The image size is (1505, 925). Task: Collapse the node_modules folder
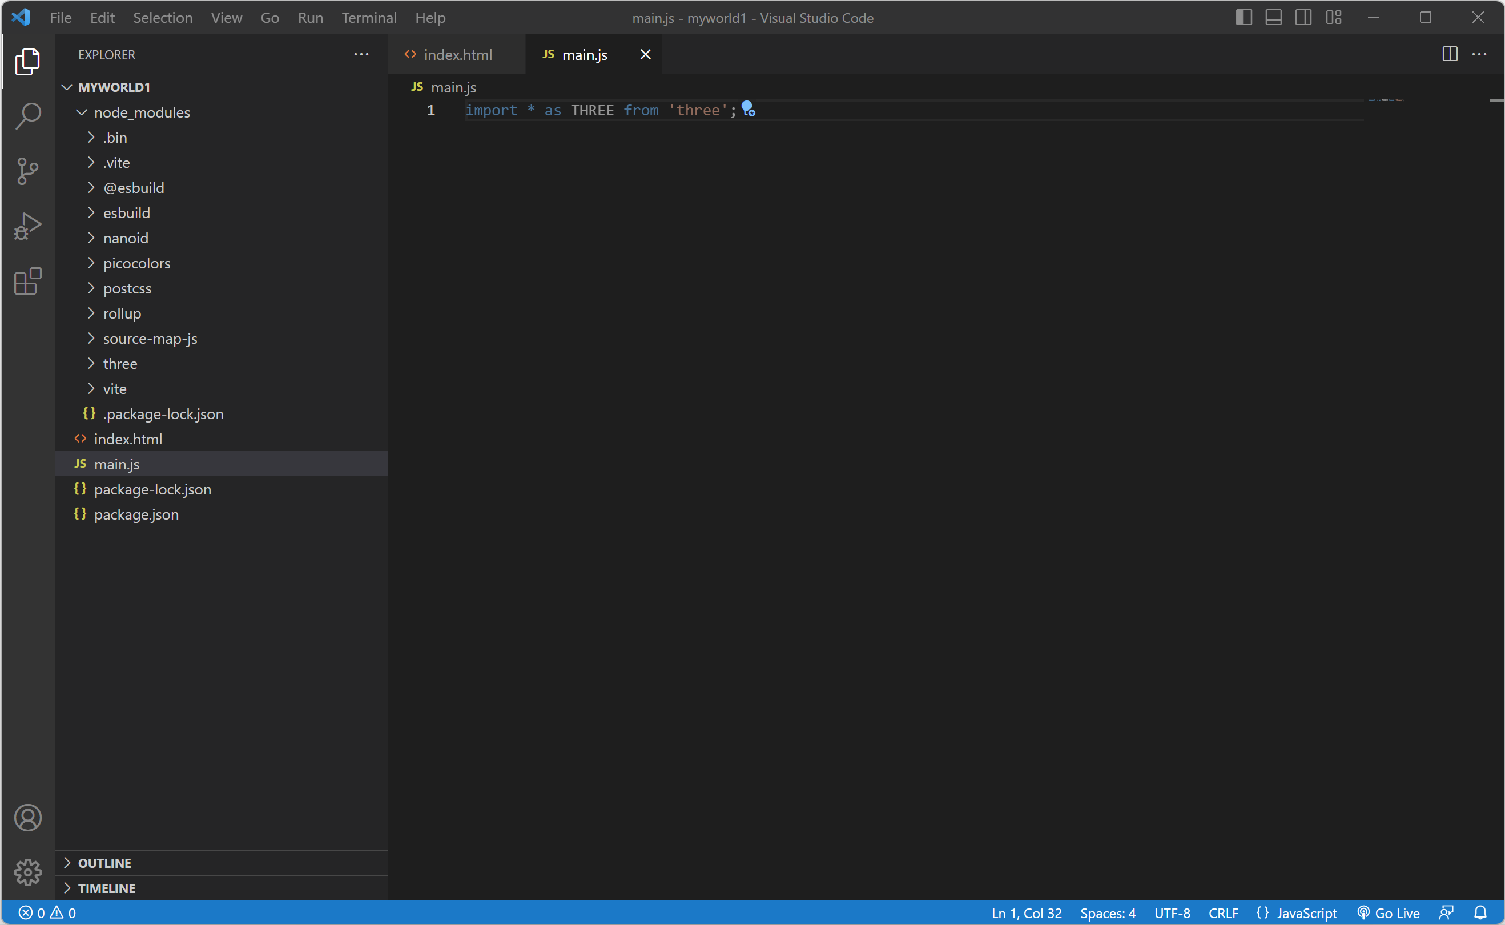point(142,112)
